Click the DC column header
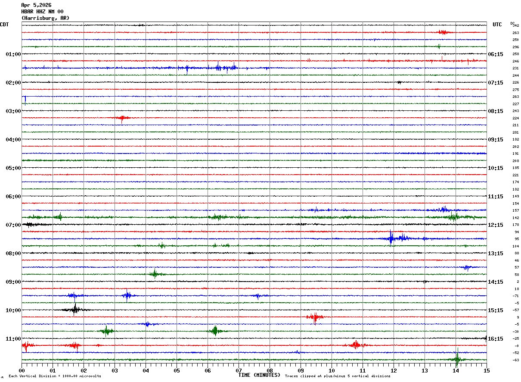This screenshot has width=521, height=382. click(512, 23)
